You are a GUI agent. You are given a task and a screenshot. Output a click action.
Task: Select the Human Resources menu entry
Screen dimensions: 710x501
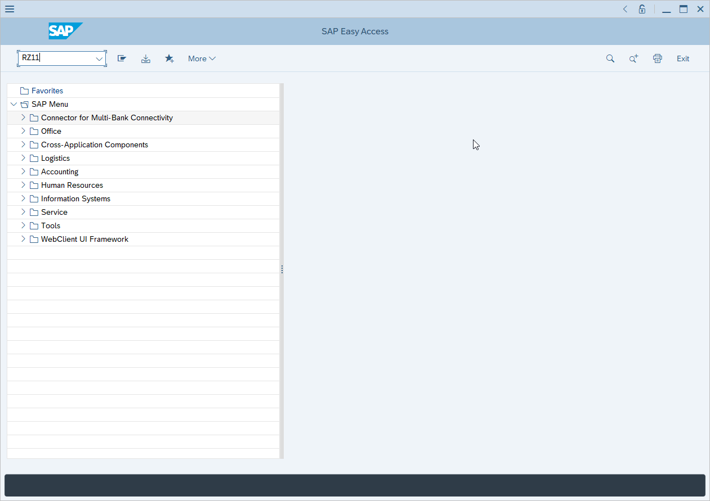72,185
